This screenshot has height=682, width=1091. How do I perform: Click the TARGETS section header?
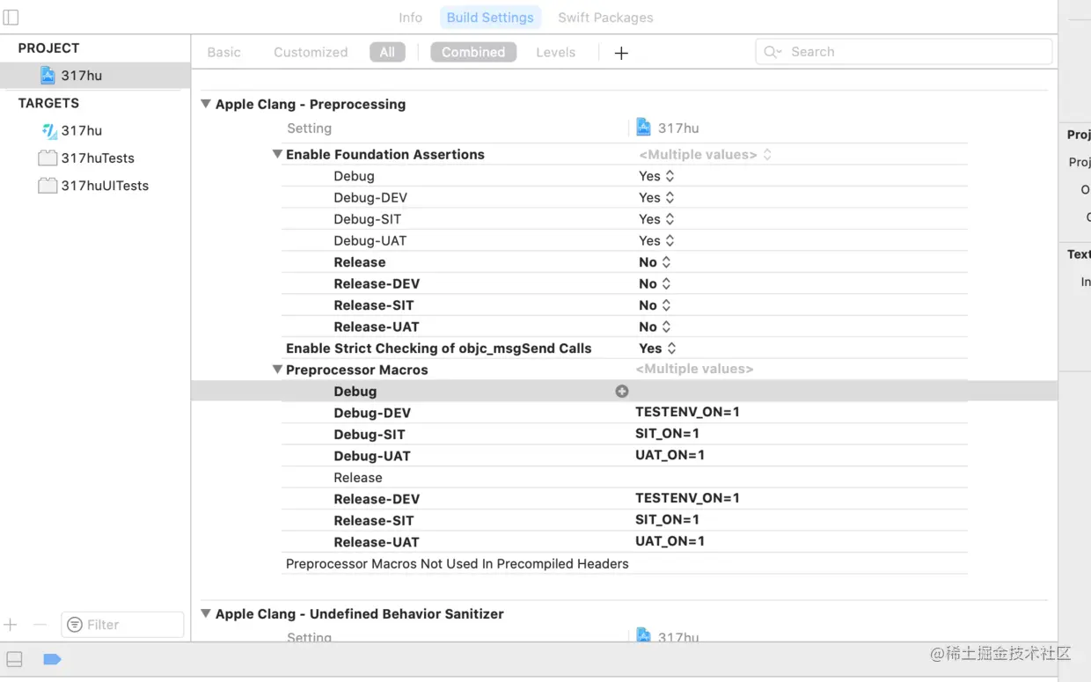[48, 103]
